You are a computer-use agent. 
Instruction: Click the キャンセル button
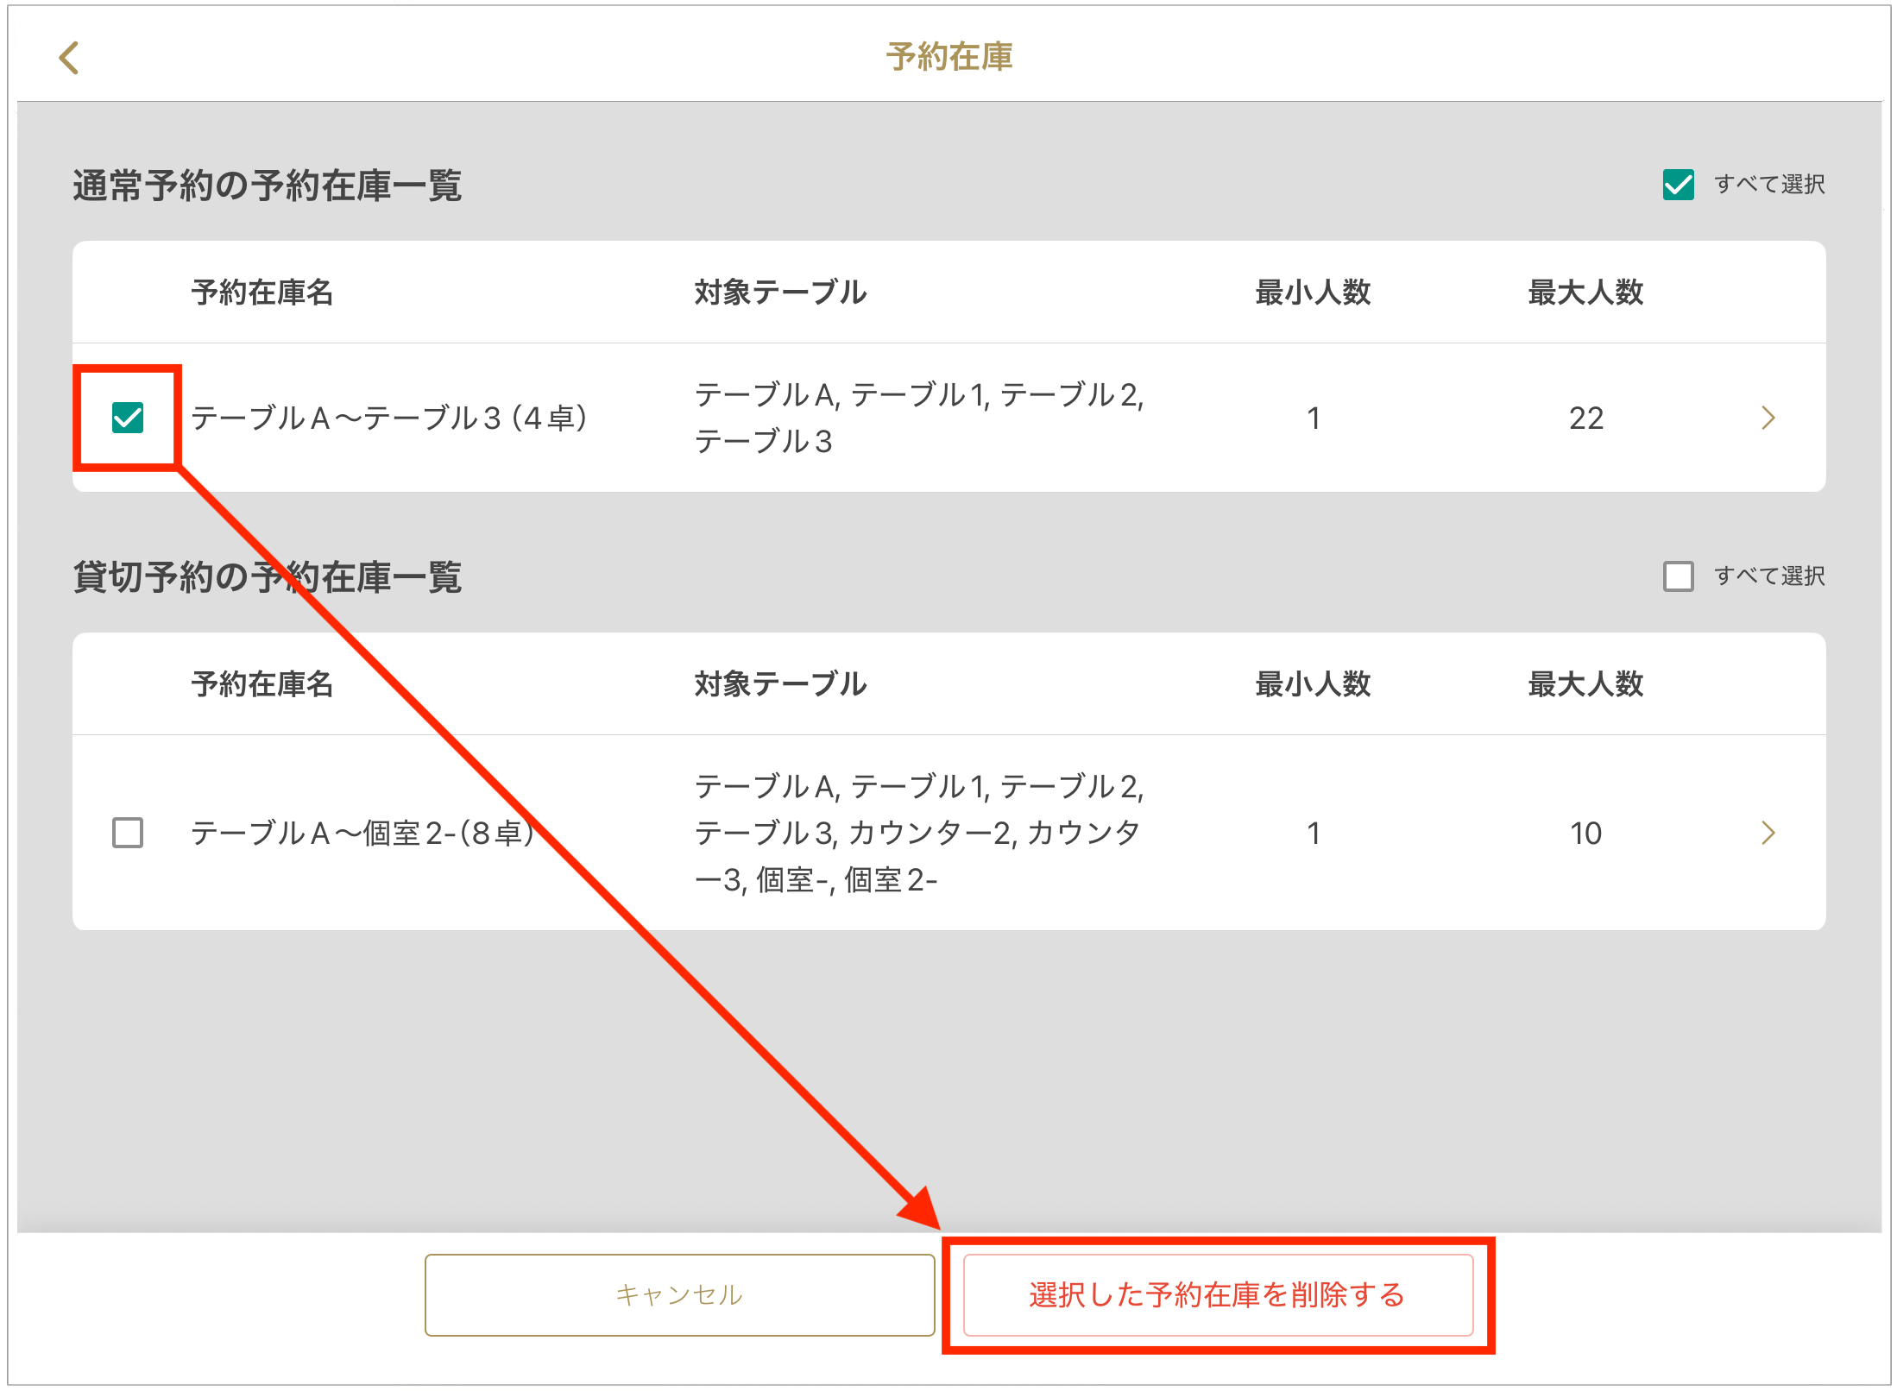coord(679,1294)
